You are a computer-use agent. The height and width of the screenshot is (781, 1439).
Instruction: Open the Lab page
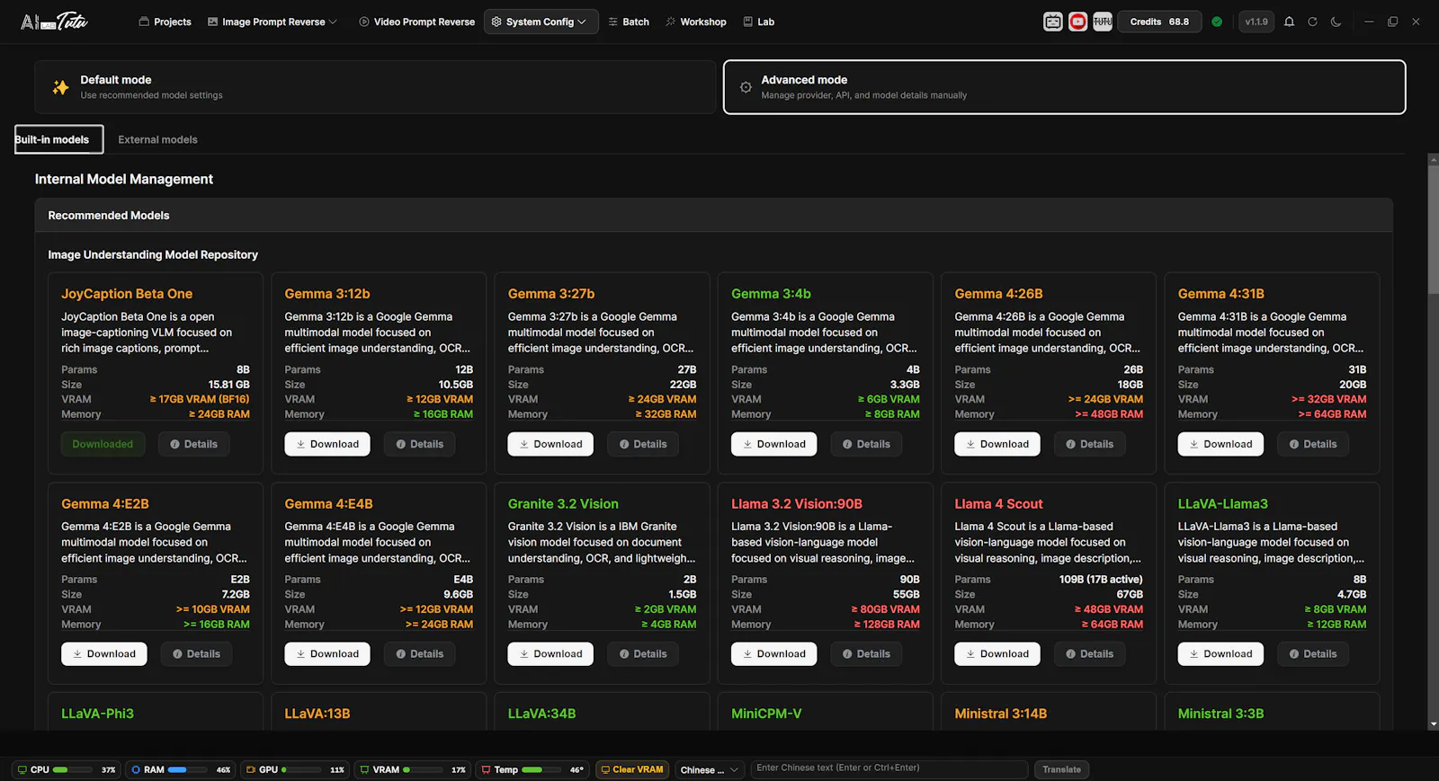tap(759, 22)
